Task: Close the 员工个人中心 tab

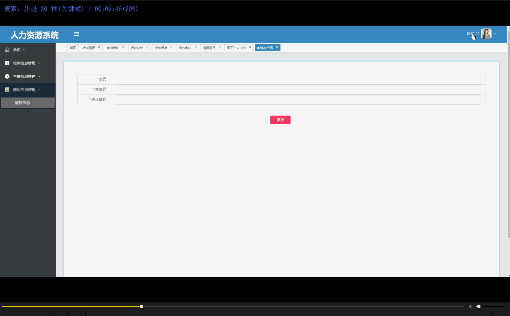Action: pos(250,47)
